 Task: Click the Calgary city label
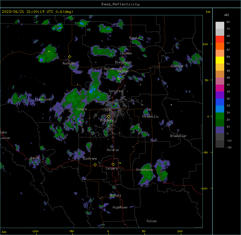click(x=112, y=168)
